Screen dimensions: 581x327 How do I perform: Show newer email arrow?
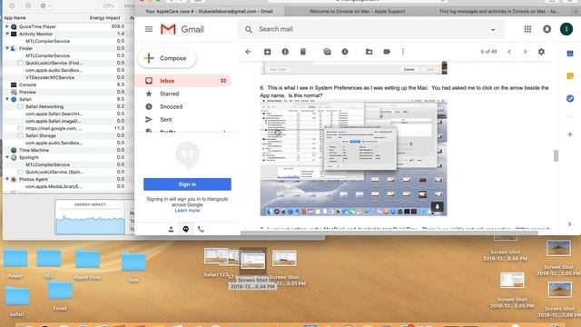(x=509, y=52)
